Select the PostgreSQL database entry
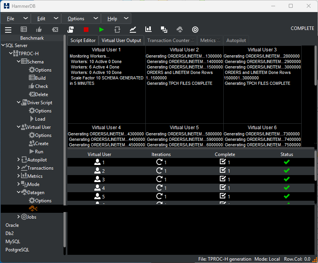Image resolution: width=318 pixels, height=263 pixels. point(17,250)
